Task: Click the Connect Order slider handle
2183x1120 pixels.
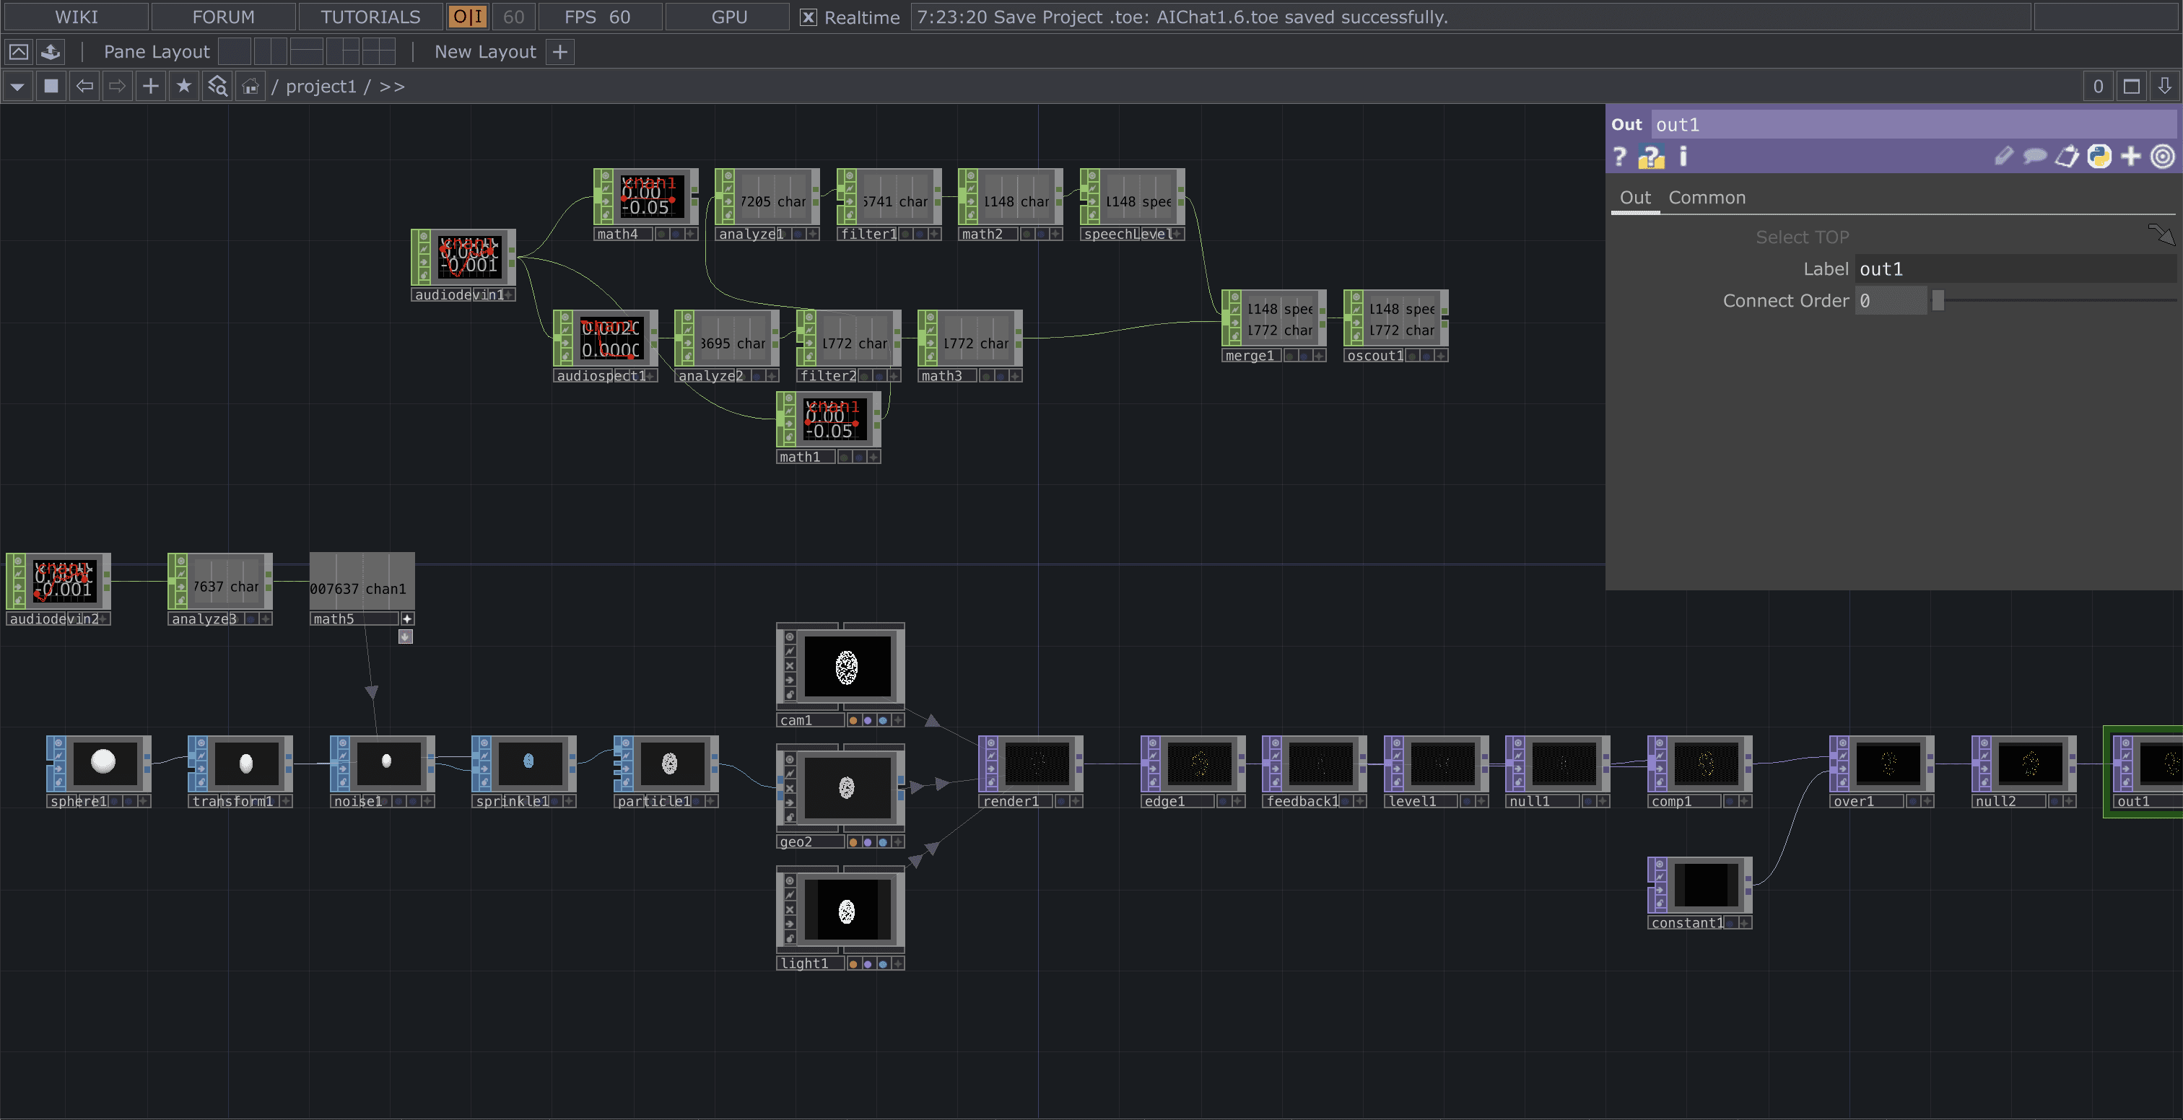Action: [x=1938, y=301]
